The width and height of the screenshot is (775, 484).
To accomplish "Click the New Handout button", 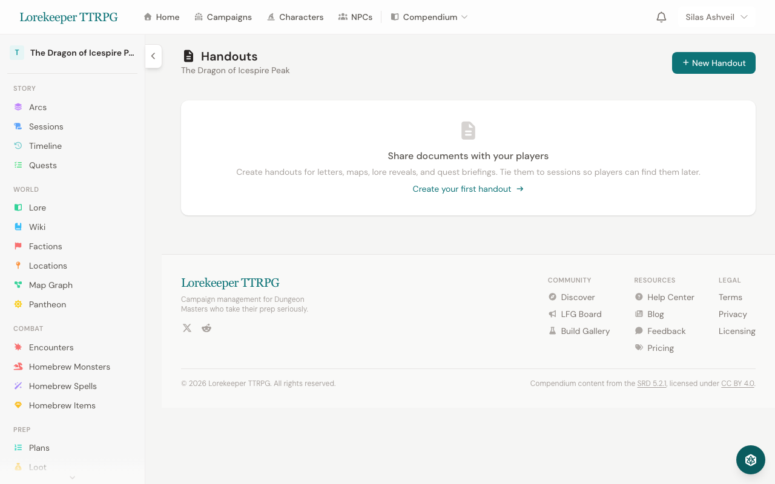I will pos(713,63).
